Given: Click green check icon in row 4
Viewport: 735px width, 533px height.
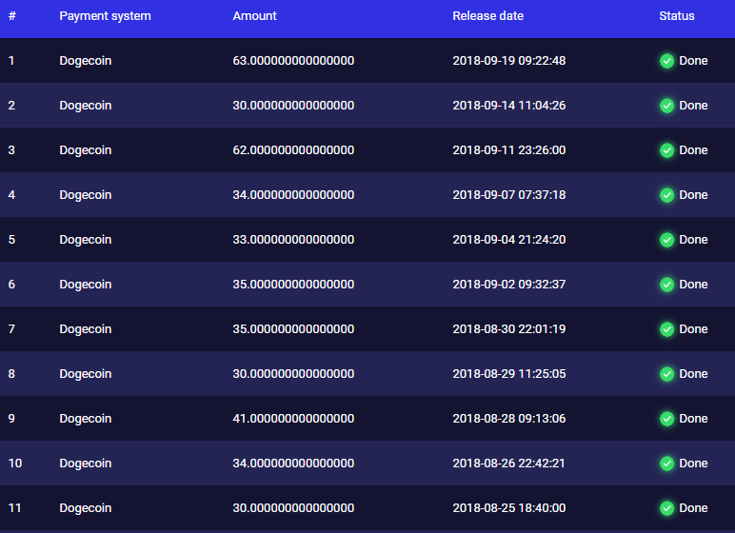Looking at the screenshot, I should (x=666, y=195).
